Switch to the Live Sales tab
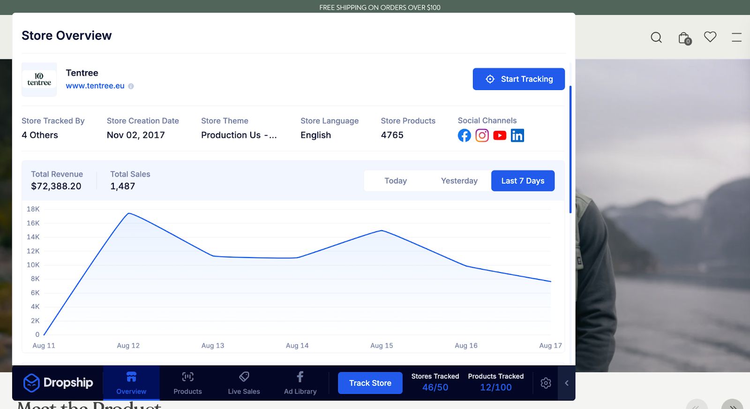Image resolution: width=750 pixels, height=409 pixels. 244,383
